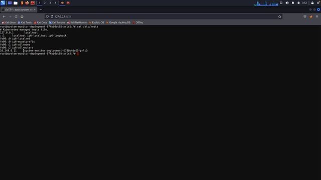This screenshot has width=321, height=180.
Task: Open the Google Hacking DB bookmark
Action: (118, 22)
